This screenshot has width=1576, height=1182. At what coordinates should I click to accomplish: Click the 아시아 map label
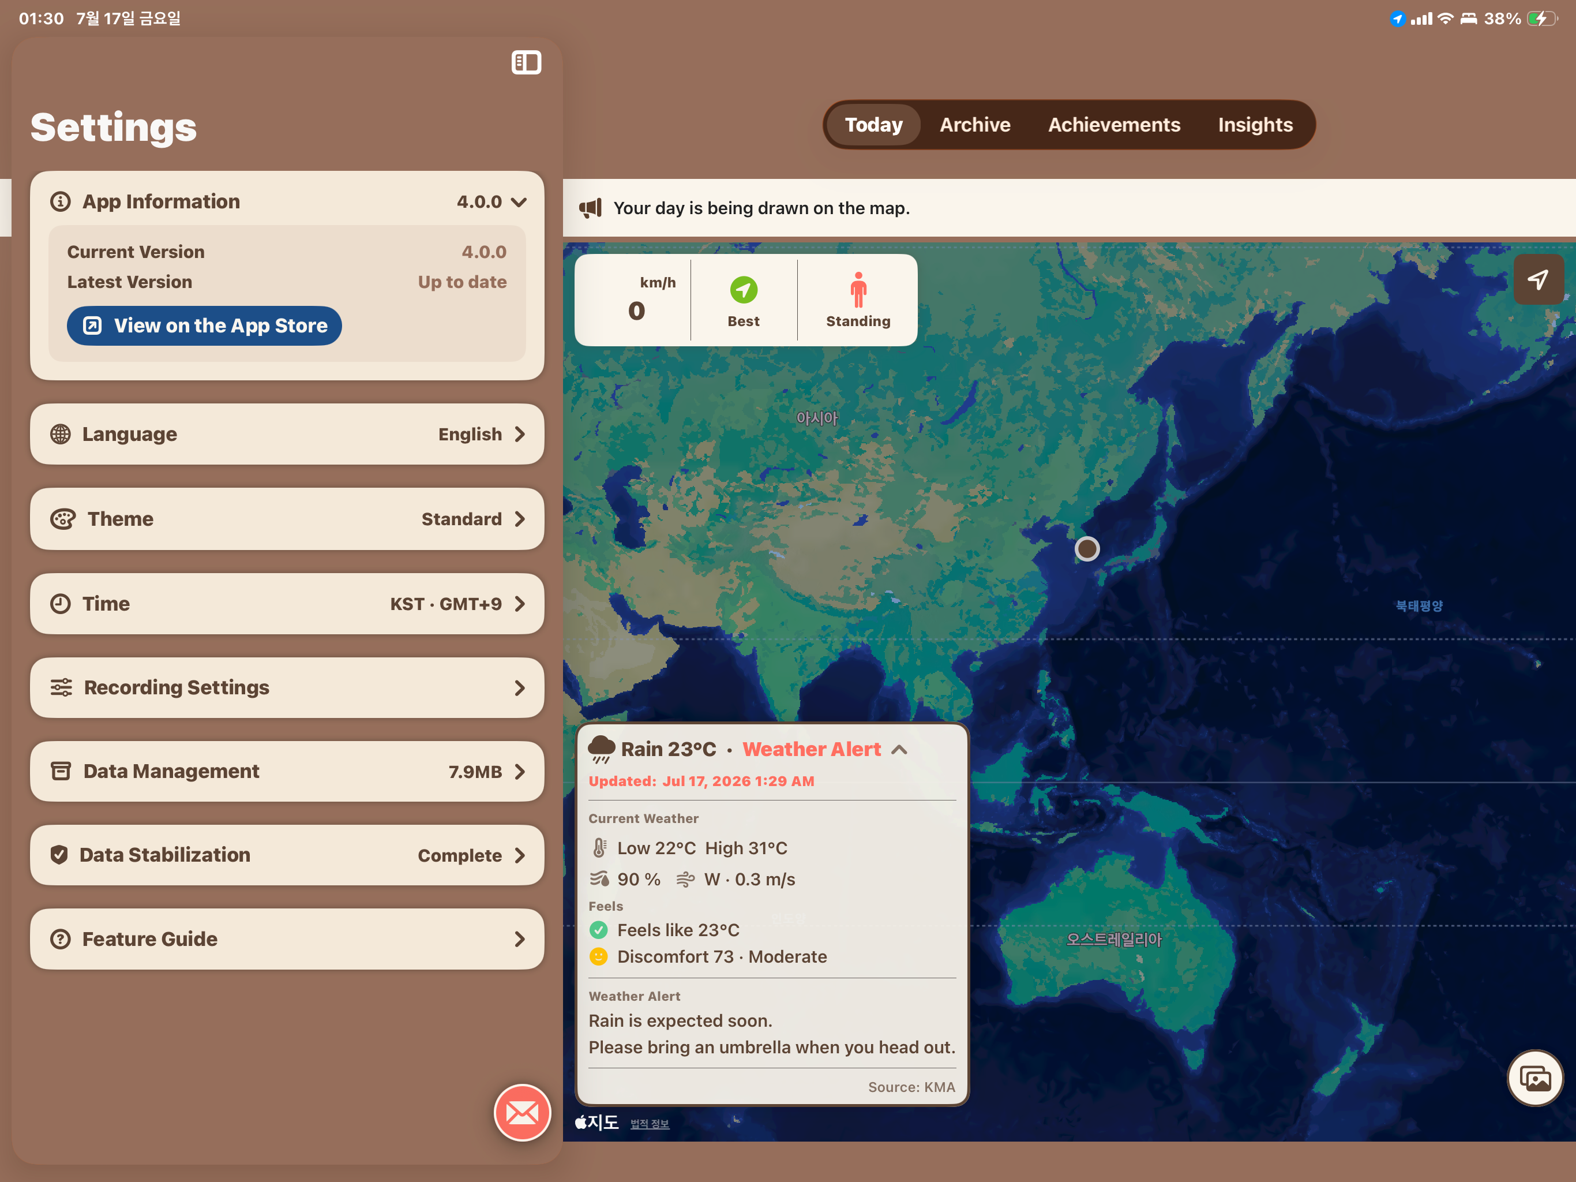click(816, 418)
